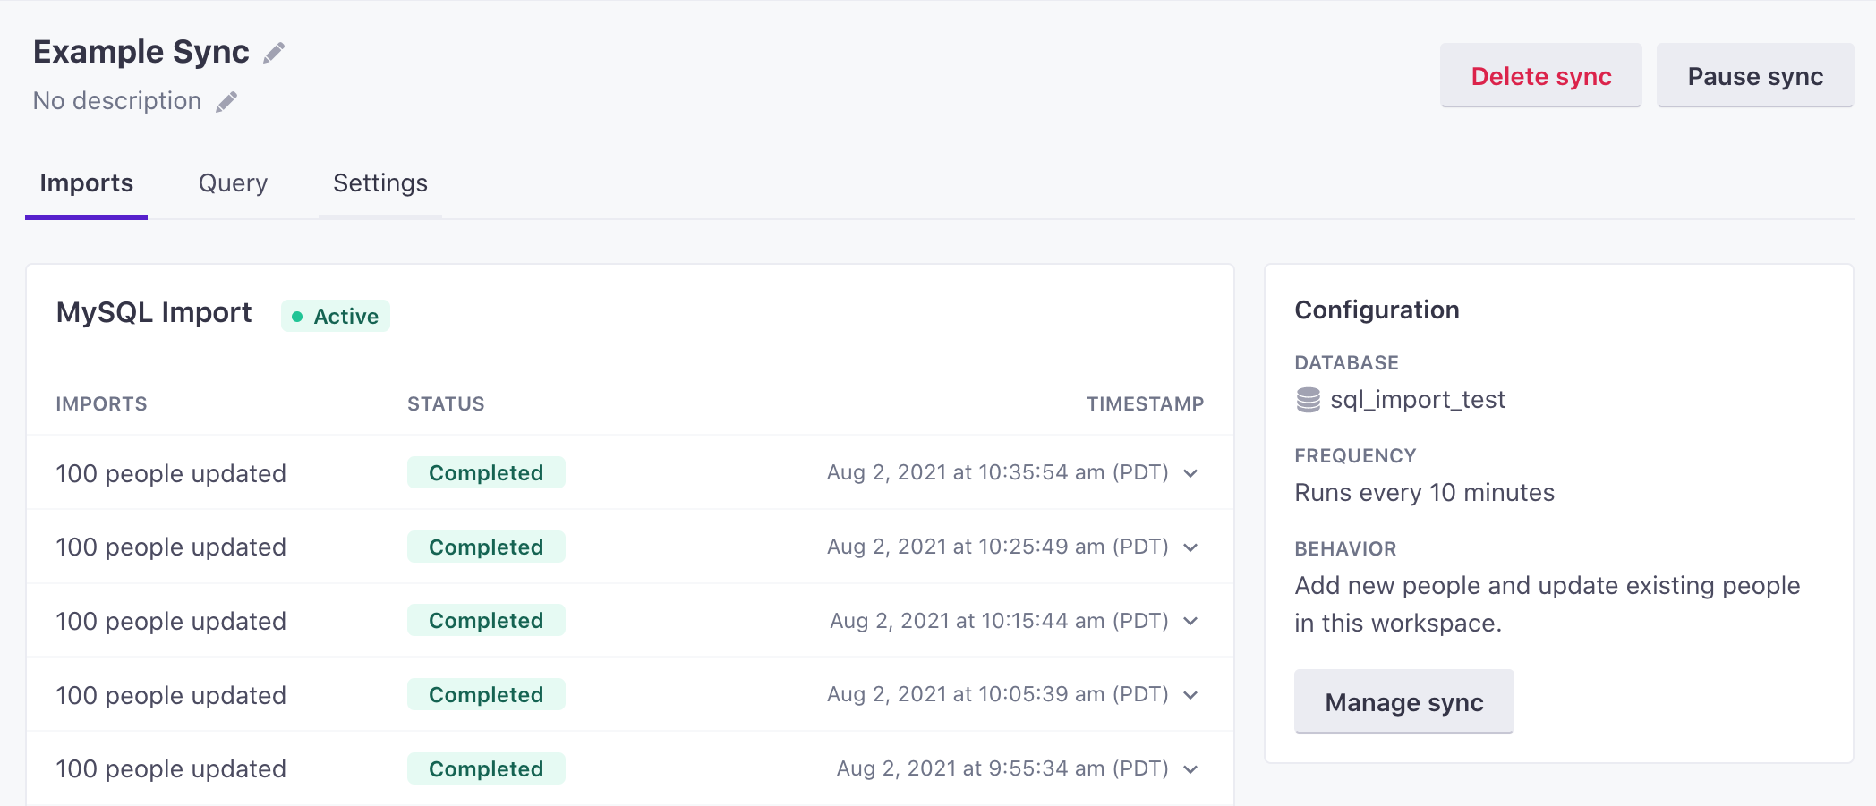1876x806 pixels.
Task: Expand the 10:35:54 am import row
Action: point(1190,473)
